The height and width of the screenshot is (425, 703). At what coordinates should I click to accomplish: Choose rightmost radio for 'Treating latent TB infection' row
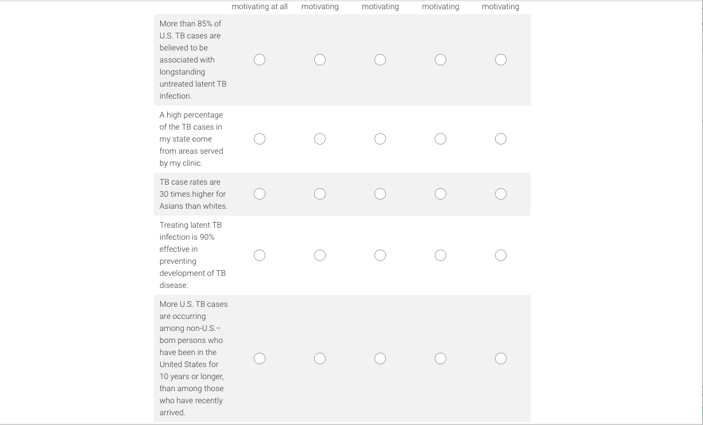coord(501,255)
